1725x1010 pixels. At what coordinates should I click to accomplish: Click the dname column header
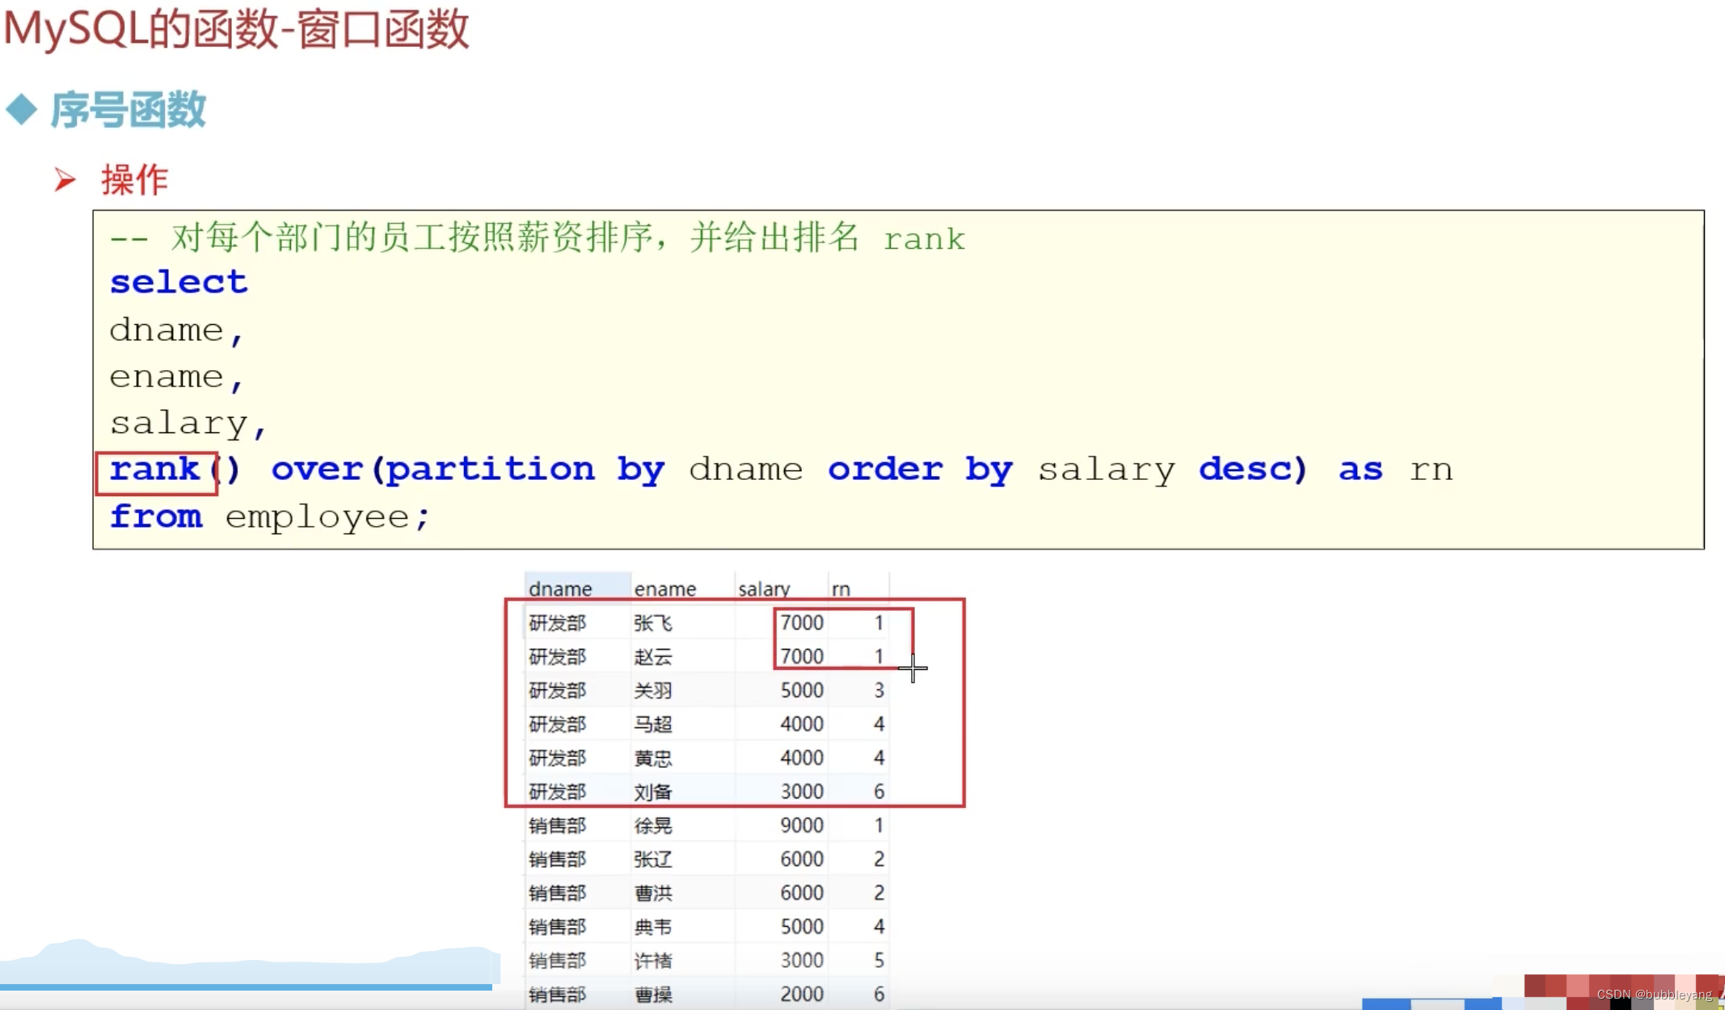(x=560, y=589)
